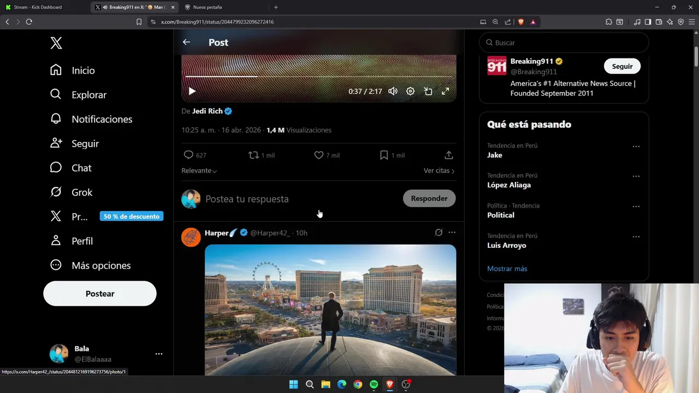Open options for Jake trend
Image resolution: width=699 pixels, height=393 pixels.
tap(636, 146)
